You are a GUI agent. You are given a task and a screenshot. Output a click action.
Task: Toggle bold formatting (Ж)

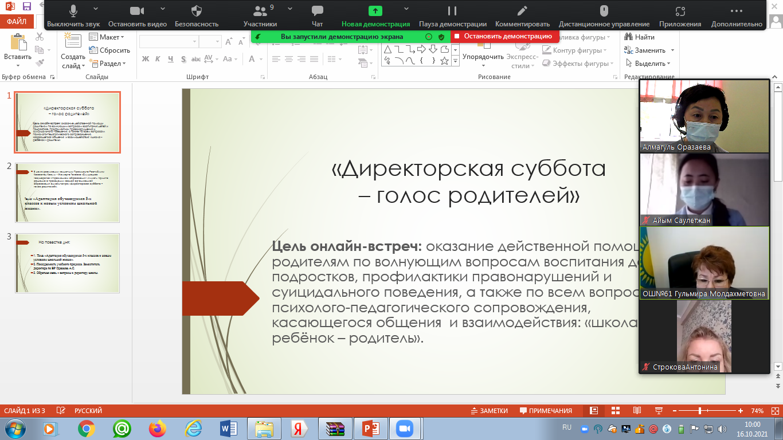point(145,59)
